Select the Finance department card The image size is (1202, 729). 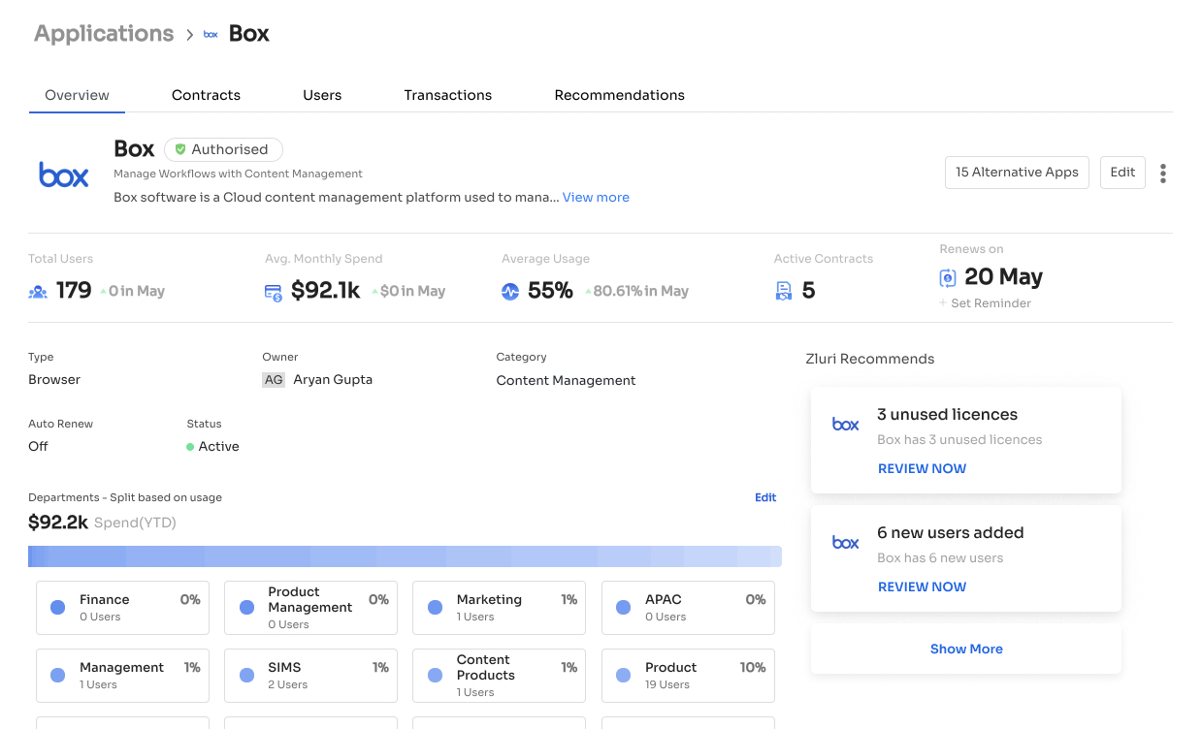tap(122, 607)
